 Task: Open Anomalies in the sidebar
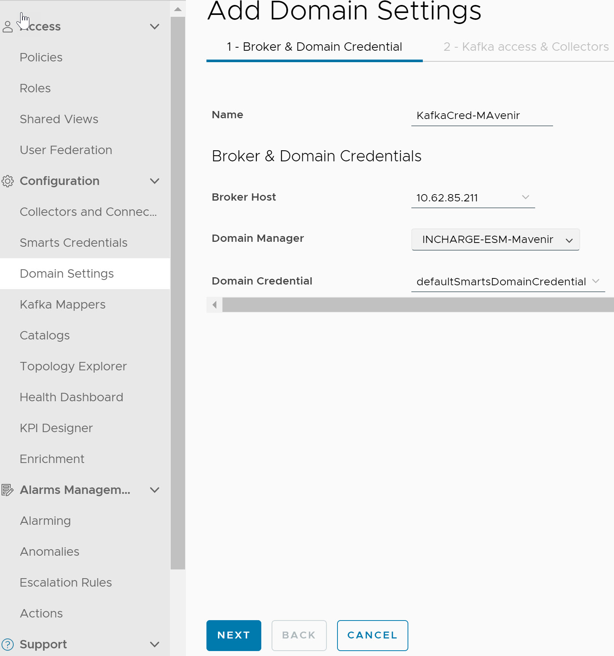coord(50,551)
